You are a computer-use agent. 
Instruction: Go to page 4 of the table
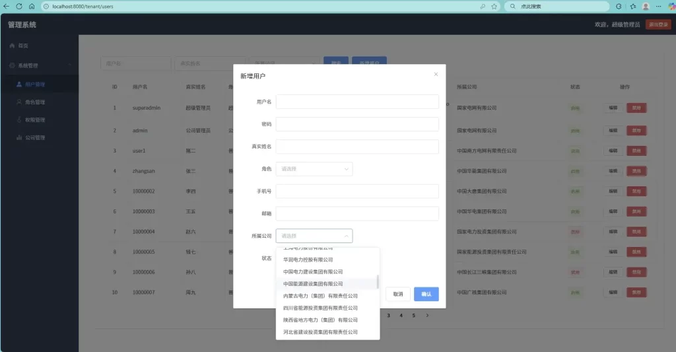[401, 315]
